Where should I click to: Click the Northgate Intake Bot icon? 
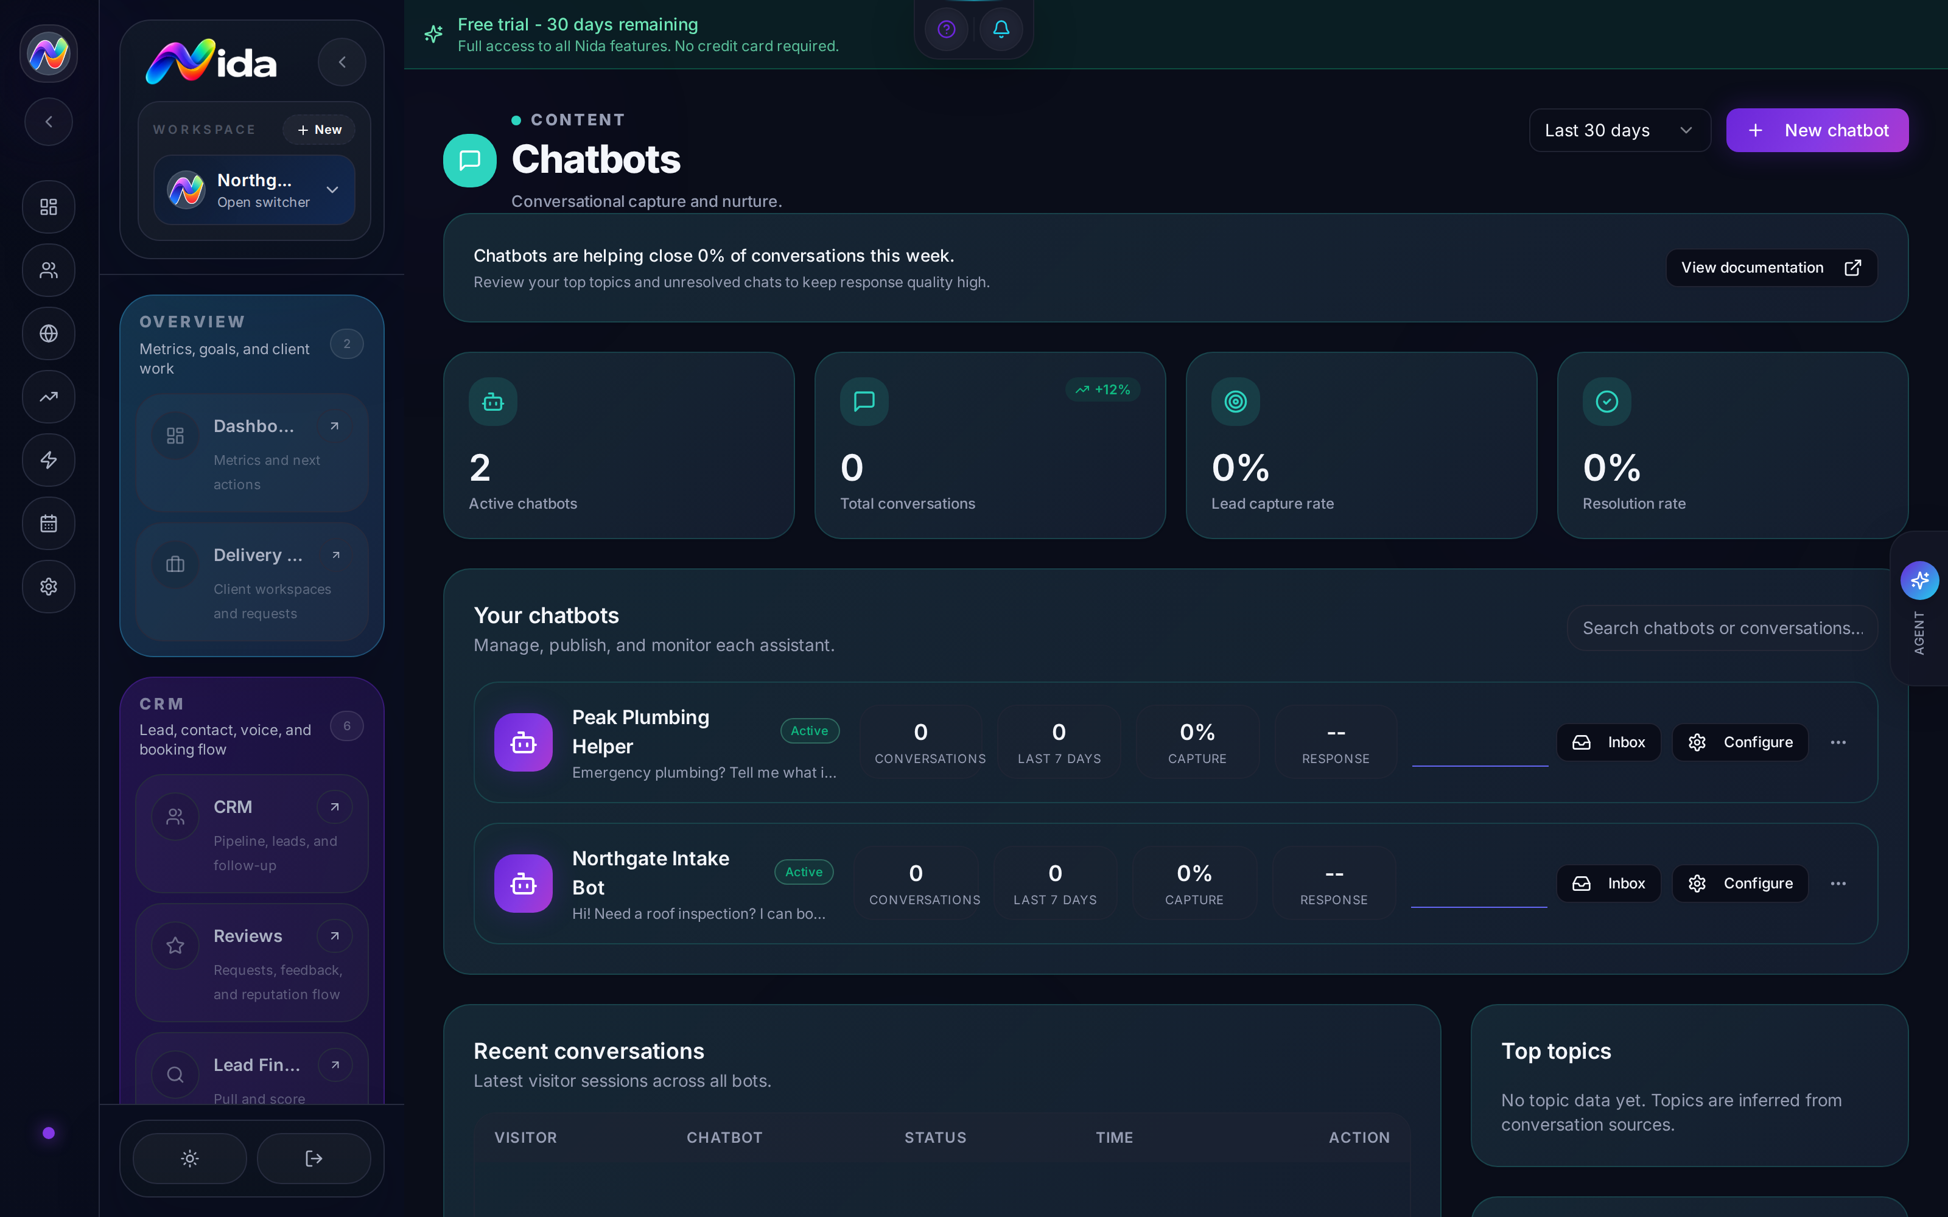pos(524,883)
